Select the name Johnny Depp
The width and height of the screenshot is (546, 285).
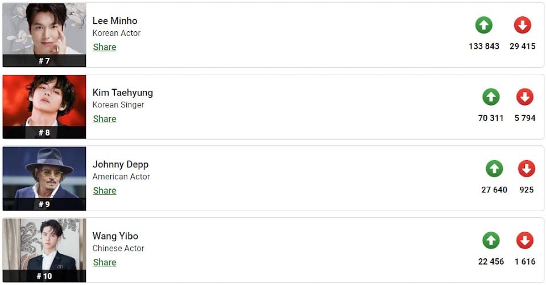(121, 165)
